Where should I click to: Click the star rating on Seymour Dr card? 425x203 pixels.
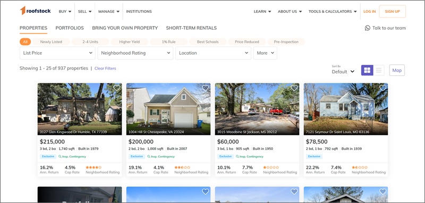(x=360, y=167)
